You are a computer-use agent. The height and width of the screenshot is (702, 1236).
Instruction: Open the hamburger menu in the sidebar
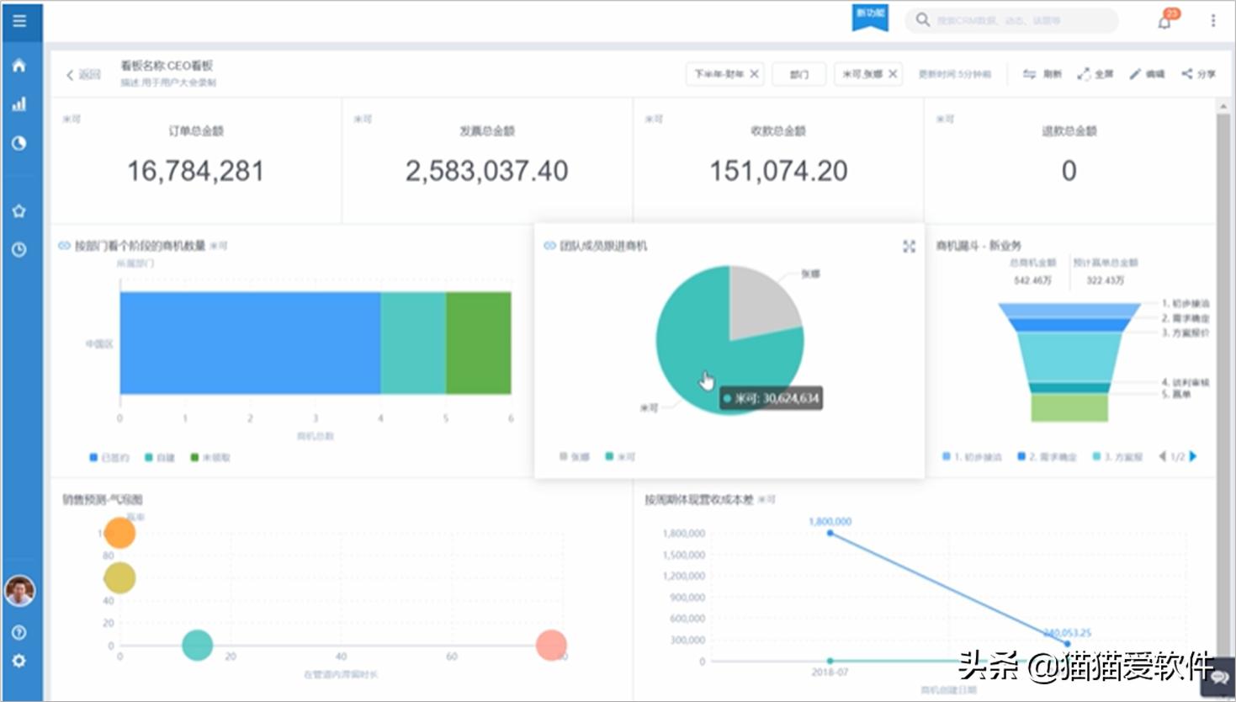pyautogui.click(x=19, y=21)
